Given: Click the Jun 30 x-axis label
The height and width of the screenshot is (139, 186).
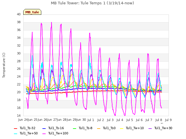Looking at the screenshot, I should point(81,120).
